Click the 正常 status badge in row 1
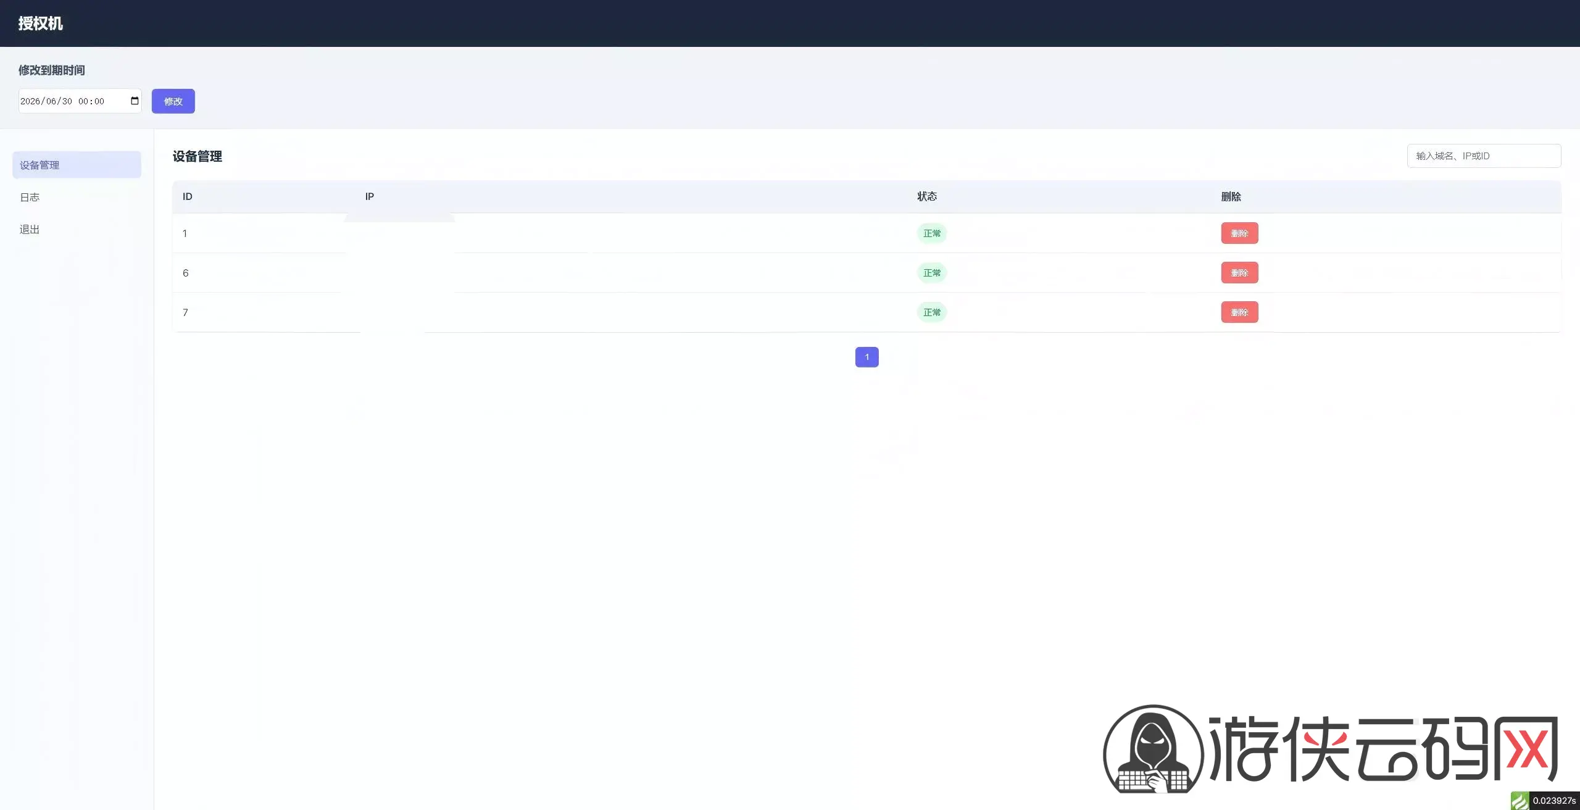Viewport: 1580px width, 810px height. 932,233
